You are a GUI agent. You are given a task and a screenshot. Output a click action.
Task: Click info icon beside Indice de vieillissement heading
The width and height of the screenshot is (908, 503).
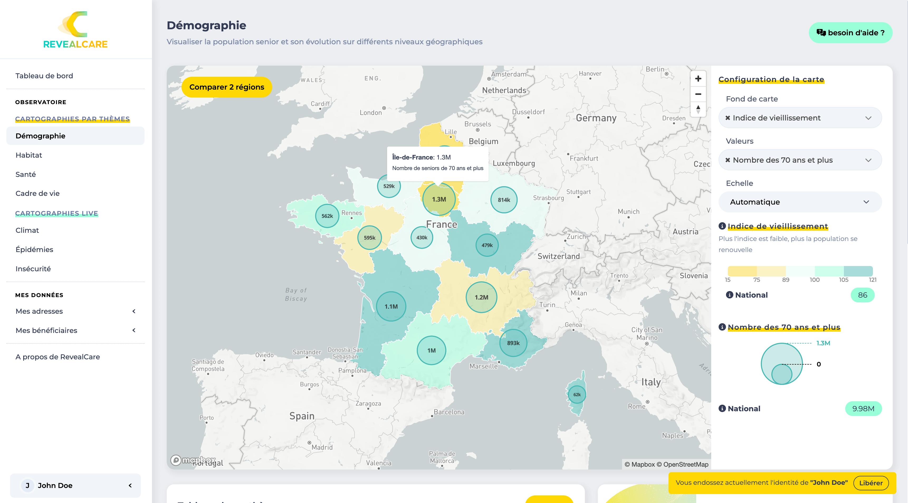tap(722, 226)
